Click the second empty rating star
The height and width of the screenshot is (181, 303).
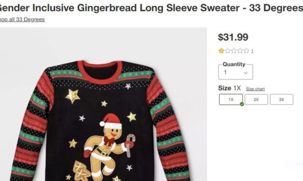(233, 51)
